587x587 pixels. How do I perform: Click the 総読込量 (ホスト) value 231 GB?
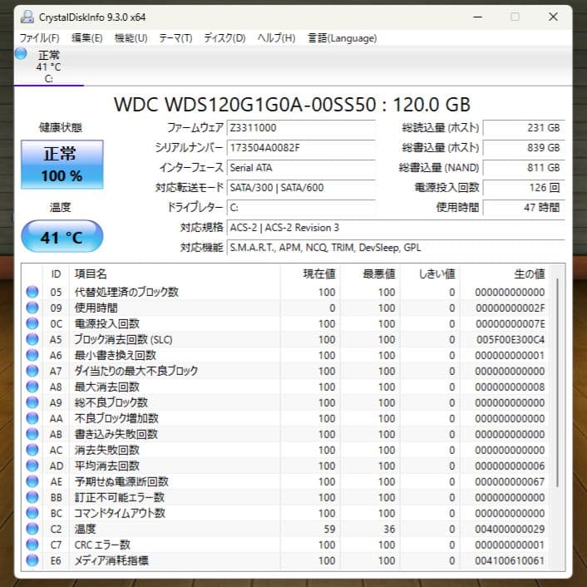pos(524,128)
